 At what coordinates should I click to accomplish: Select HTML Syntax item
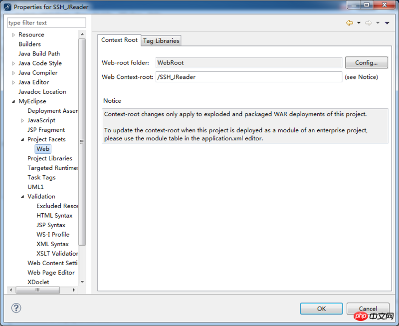tap(54, 216)
